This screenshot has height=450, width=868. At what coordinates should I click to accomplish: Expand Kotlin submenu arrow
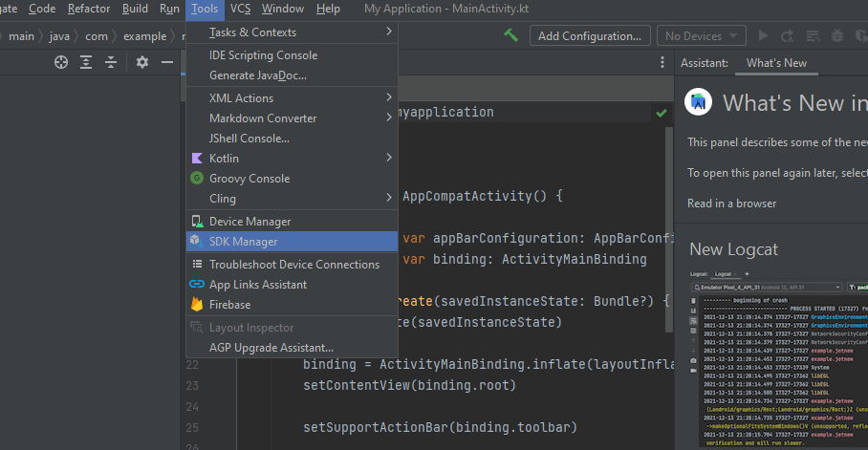click(x=389, y=158)
